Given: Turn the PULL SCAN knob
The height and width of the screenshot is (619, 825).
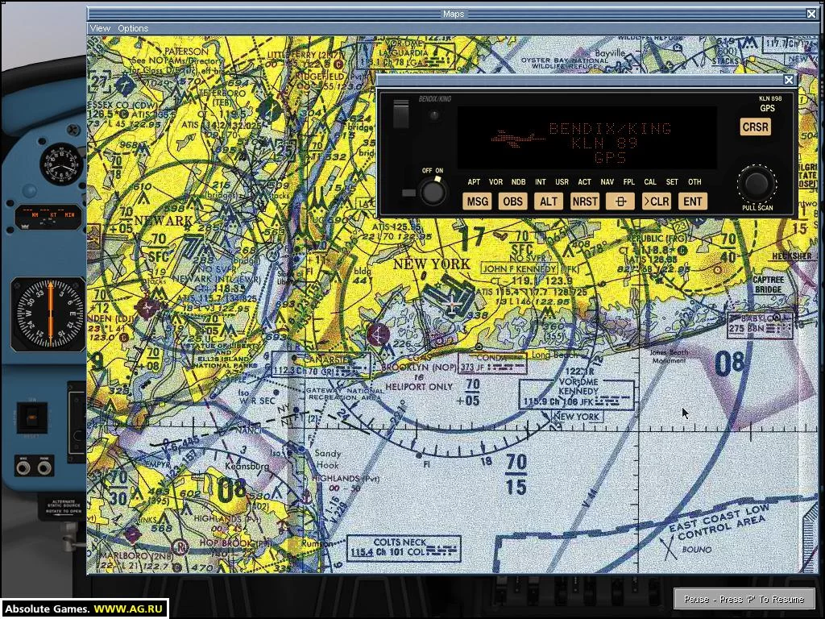Looking at the screenshot, I should point(757,184).
